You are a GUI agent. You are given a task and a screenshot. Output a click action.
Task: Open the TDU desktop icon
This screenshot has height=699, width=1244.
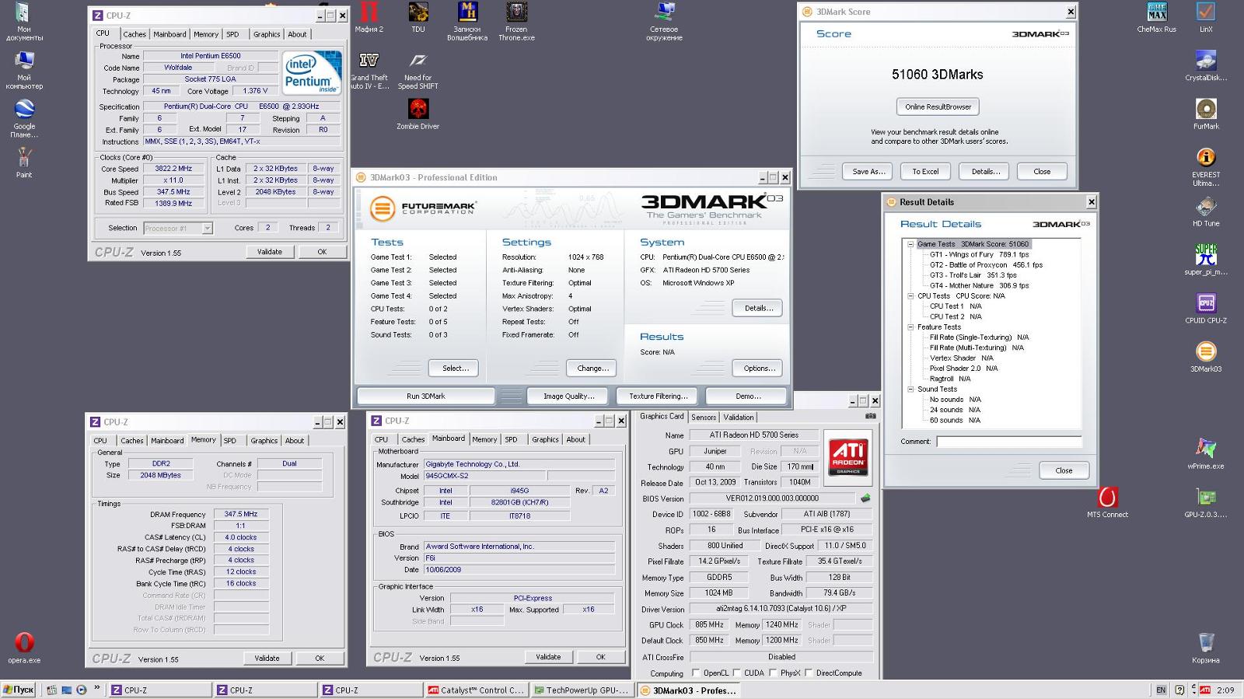click(418, 18)
